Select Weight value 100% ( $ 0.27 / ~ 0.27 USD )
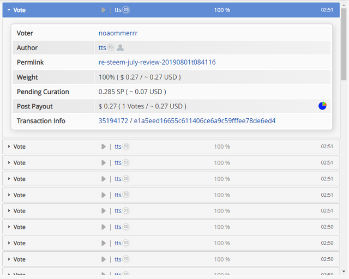Image resolution: width=349 pixels, height=279 pixels. (140, 77)
